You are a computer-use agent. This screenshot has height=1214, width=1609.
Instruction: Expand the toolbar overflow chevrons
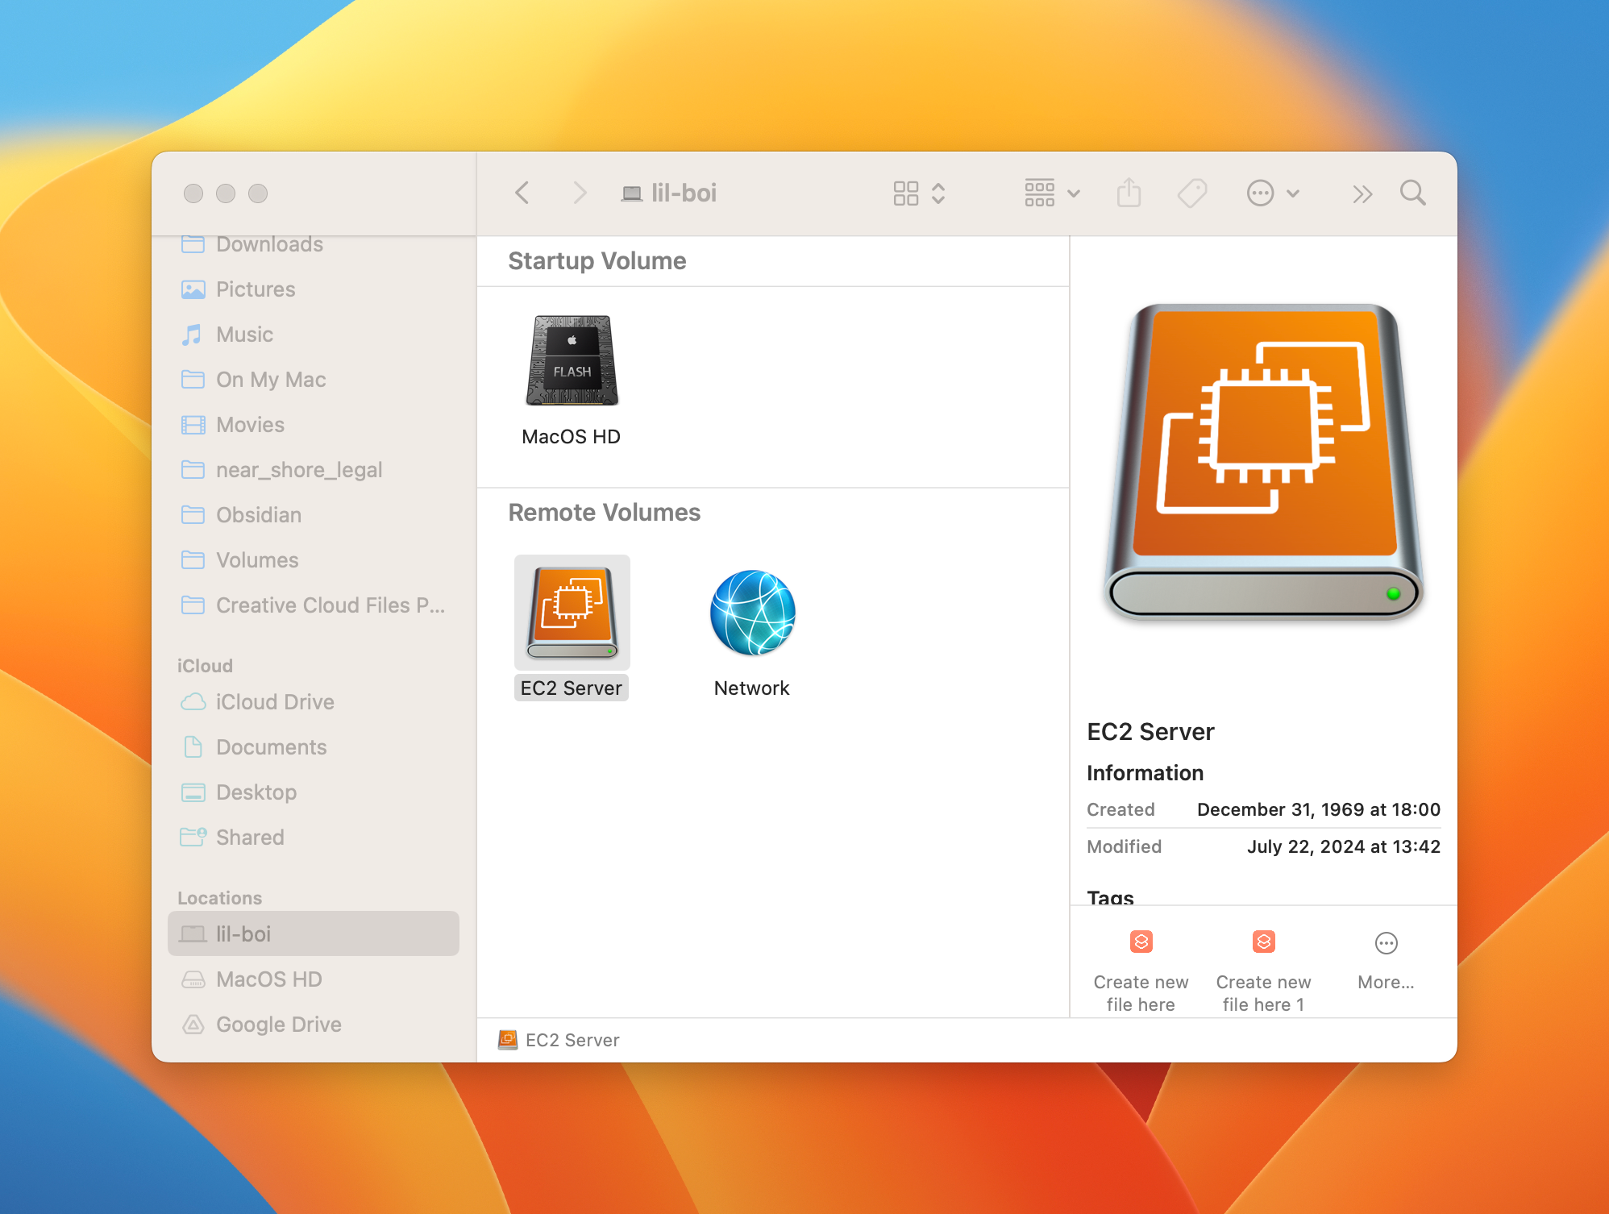pos(1362,193)
